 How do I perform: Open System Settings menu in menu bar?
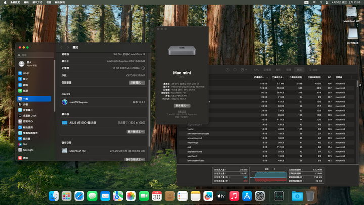[x=15, y=2]
